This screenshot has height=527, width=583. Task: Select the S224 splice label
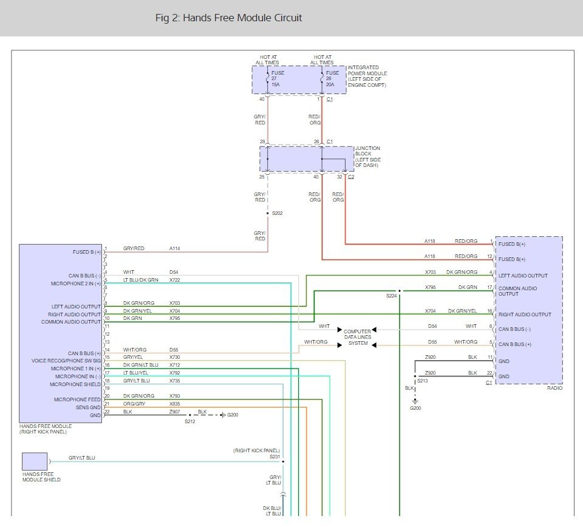click(392, 296)
